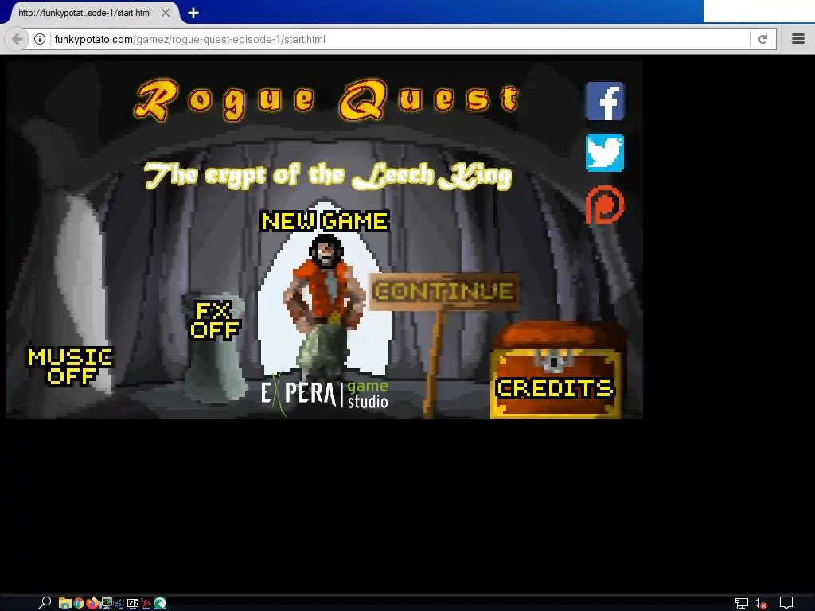View site information icon in address bar
The height and width of the screenshot is (611, 815).
[x=40, y=39]
